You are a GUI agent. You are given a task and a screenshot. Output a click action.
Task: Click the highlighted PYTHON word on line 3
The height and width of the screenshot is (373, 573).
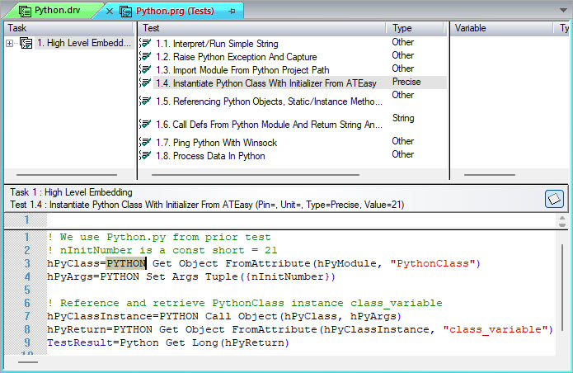pos(126,263)
